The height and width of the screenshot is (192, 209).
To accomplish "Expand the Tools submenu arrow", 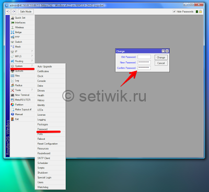I will click(x=32, y=90).
